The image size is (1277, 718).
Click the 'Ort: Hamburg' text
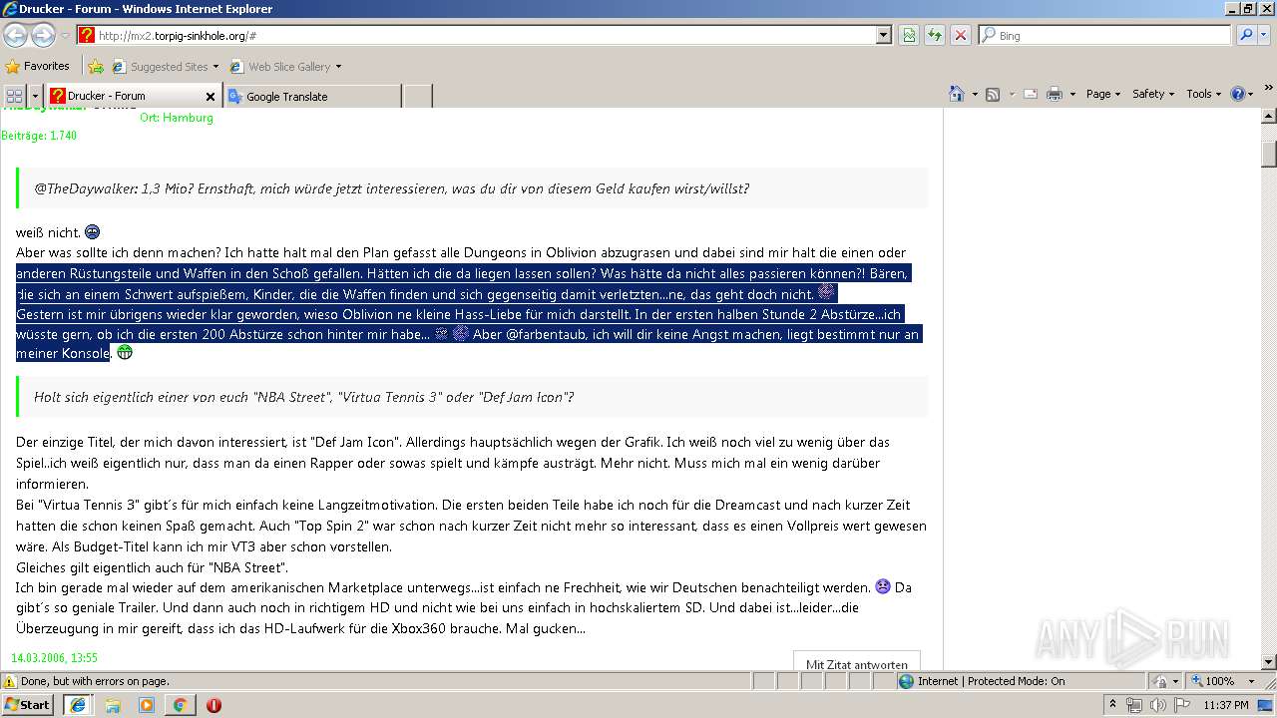177,118
